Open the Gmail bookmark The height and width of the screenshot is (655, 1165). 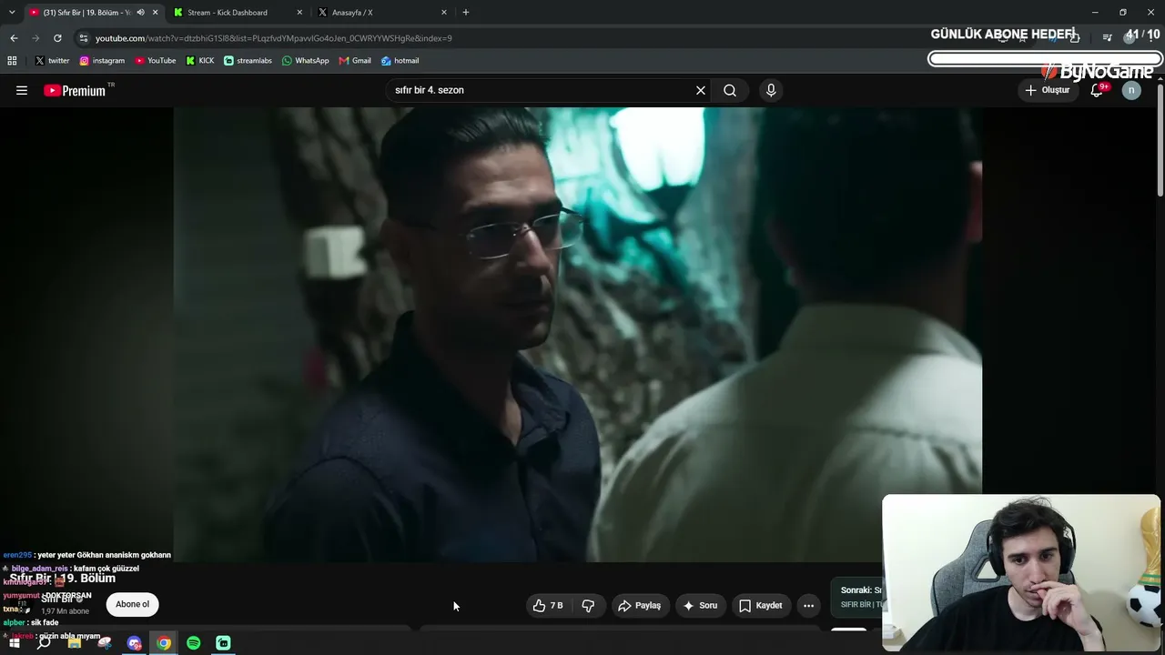(355, 61)
